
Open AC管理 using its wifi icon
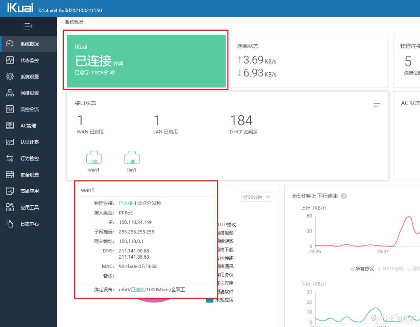10,126
